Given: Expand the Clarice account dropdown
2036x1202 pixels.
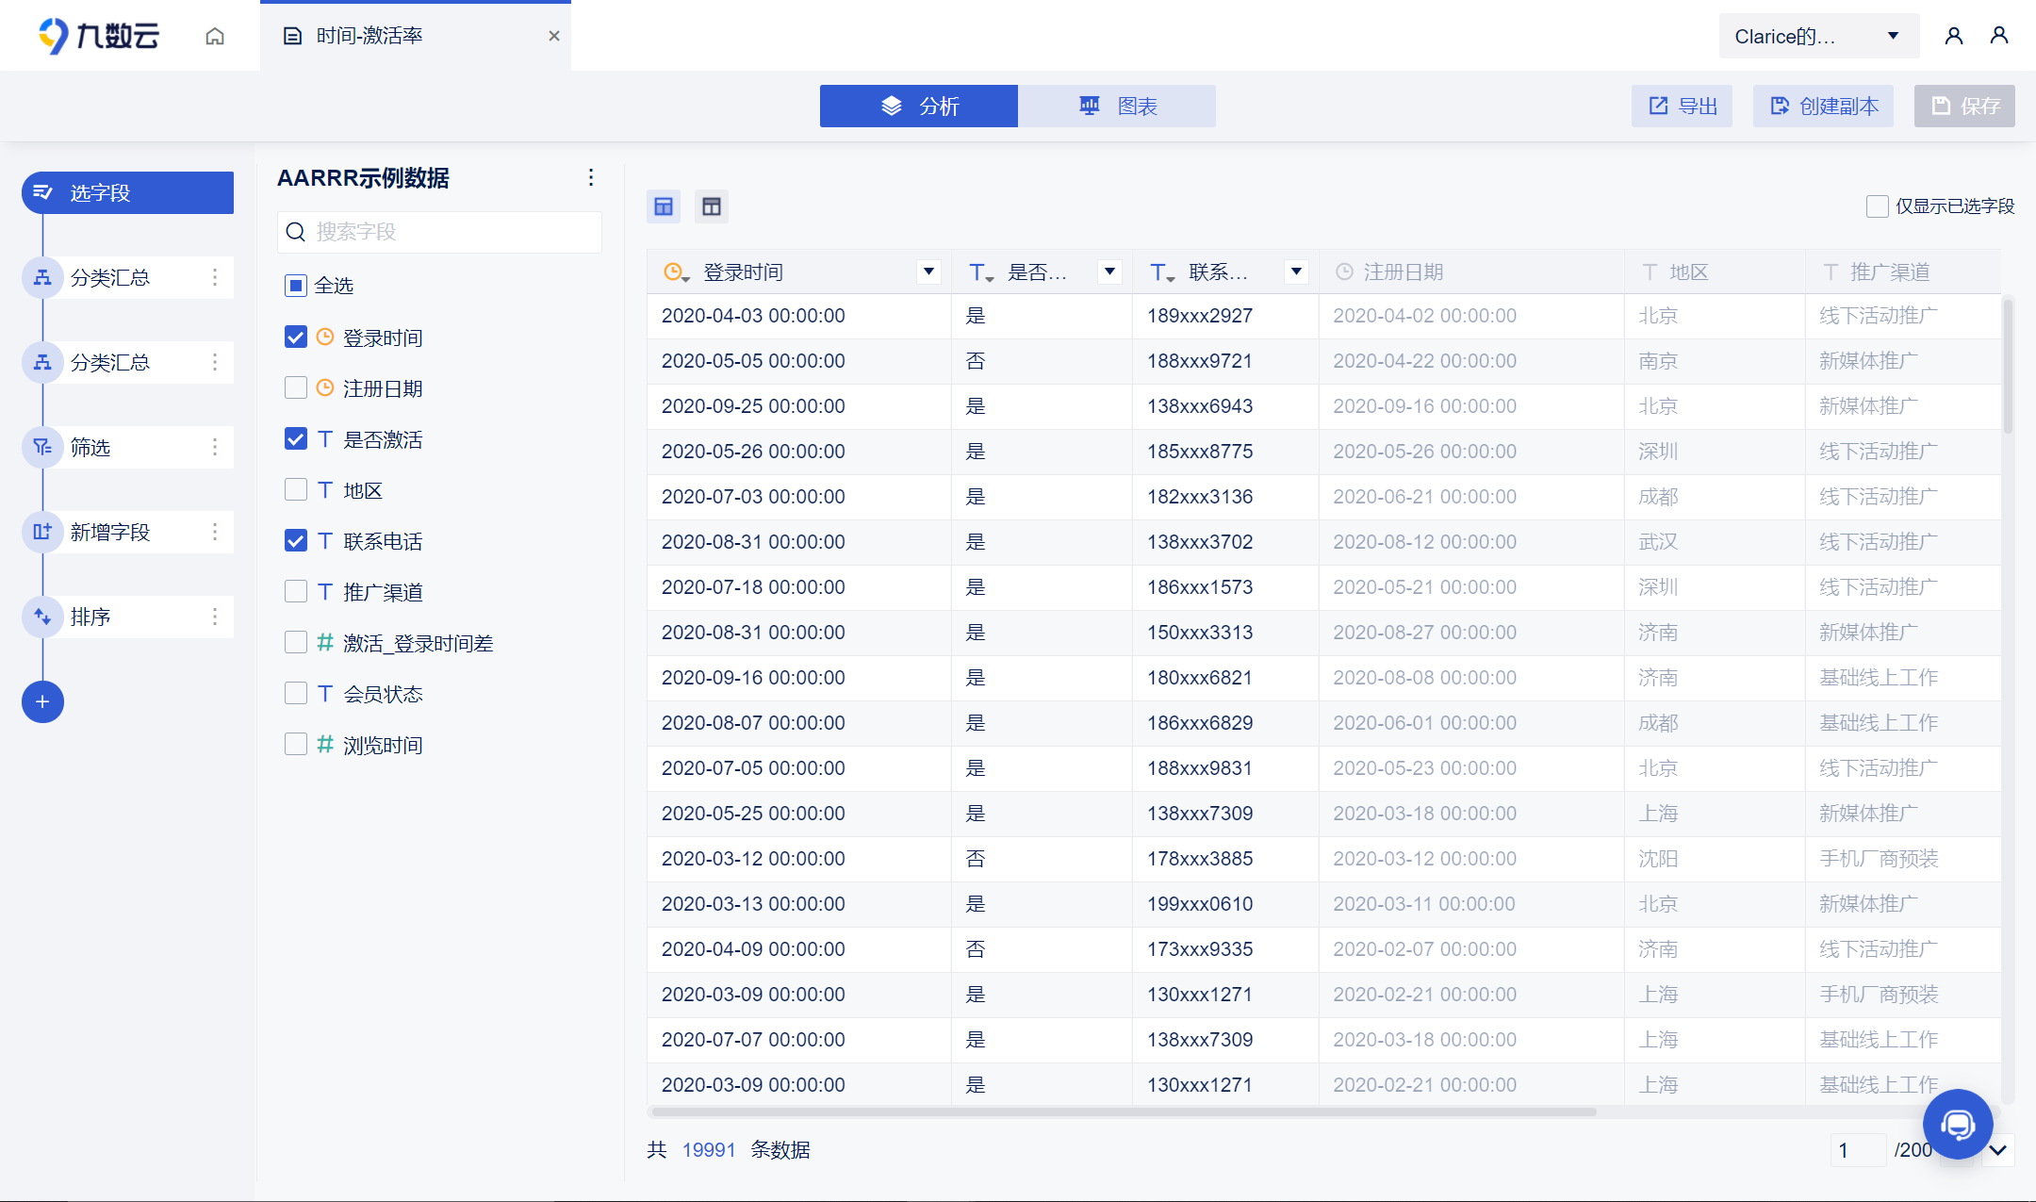Looking at the screenshot, I should coord(1893,36).
